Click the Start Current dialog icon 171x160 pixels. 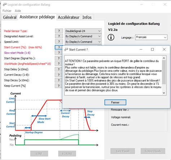[x=66, y=49]
